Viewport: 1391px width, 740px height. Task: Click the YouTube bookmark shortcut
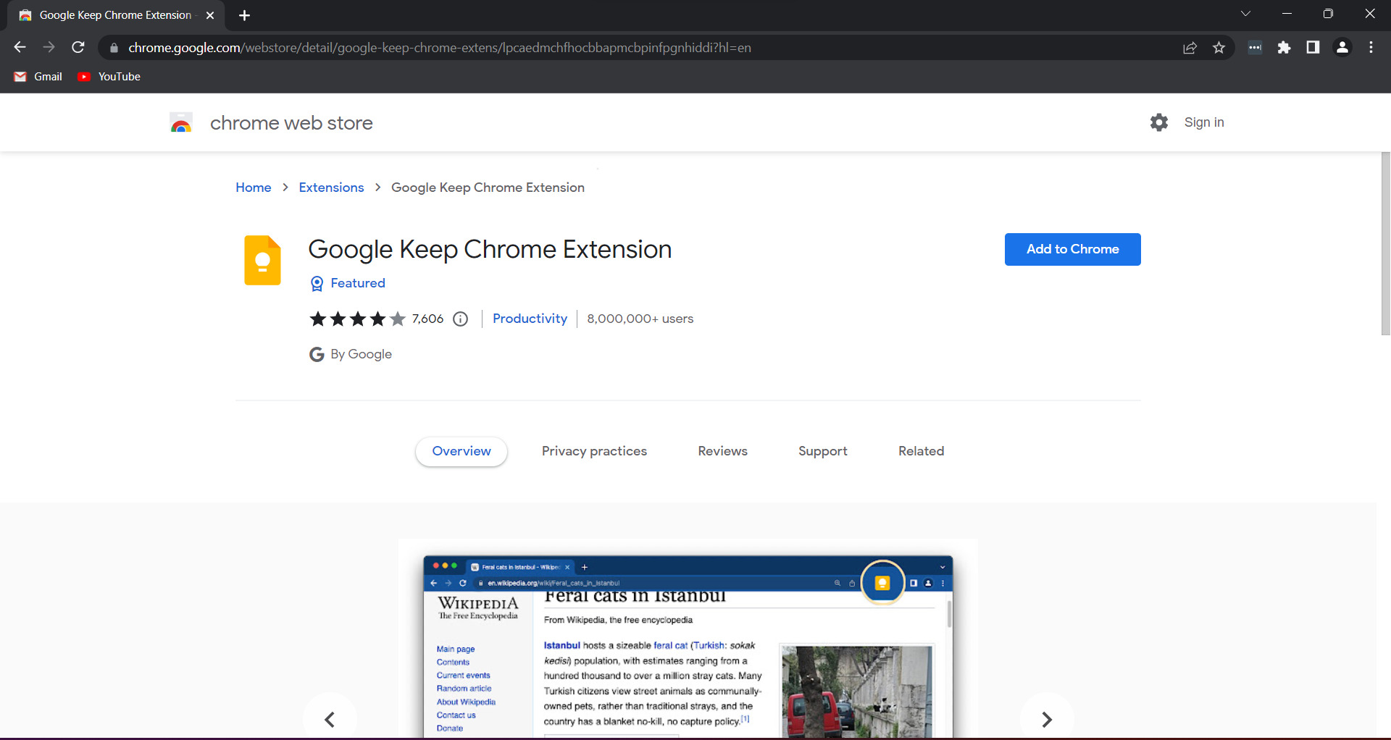[108, 76]
